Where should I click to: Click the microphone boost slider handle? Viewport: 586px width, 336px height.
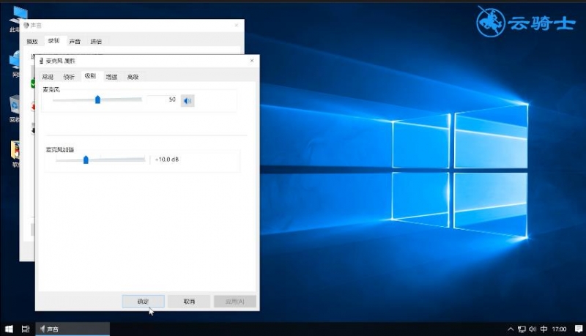[86, 160]
